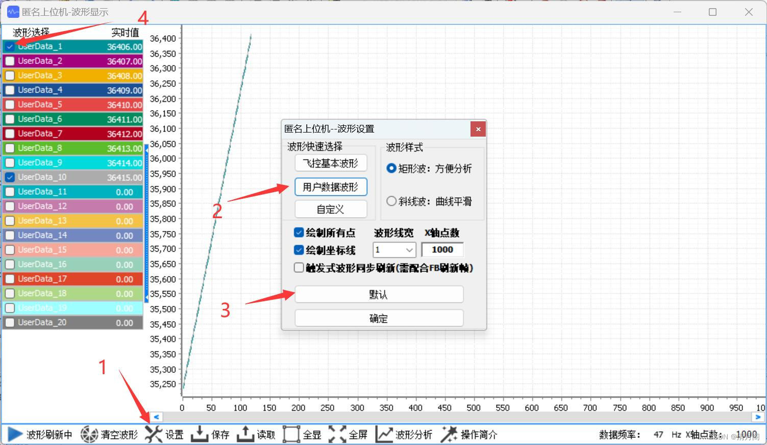This screenshot has height=445, width=767.
Task: Open settings via the tools icon
Action: pyautogui.click(x=153, y=434)
